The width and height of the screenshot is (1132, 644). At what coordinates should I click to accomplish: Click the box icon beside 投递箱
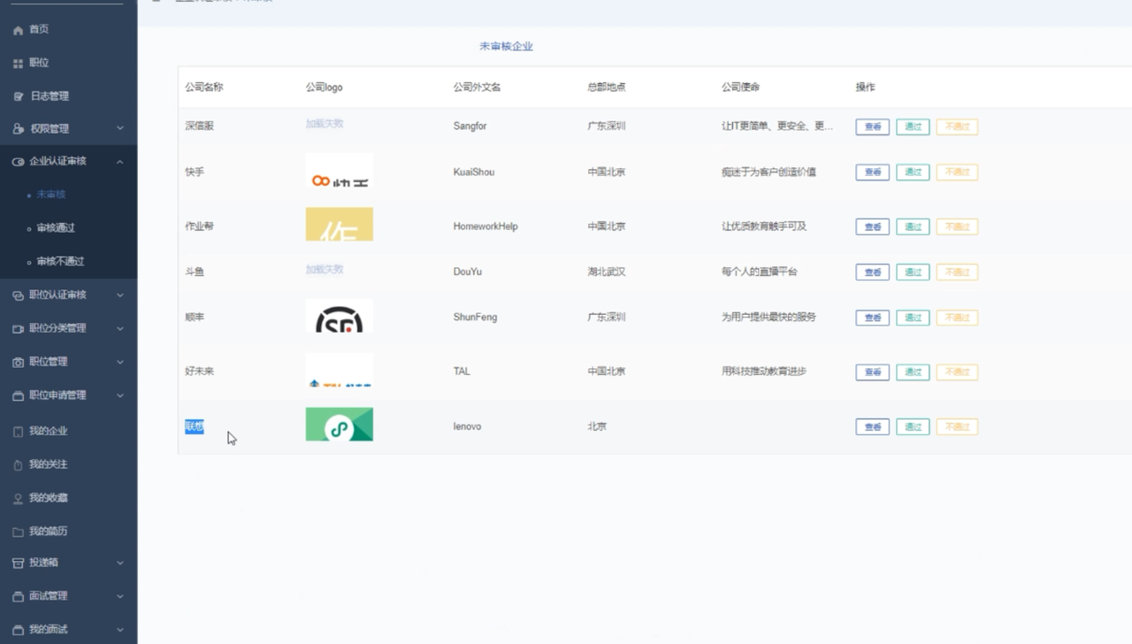(x=18, y=563)
